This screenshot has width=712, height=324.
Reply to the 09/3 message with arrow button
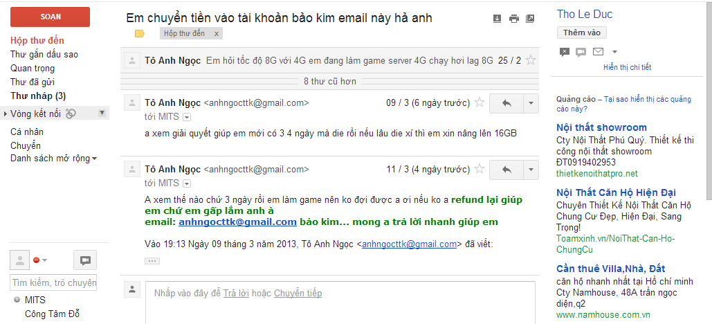coord(506,104)
